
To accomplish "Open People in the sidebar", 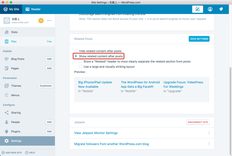I will pyautogui.click(x=15, y=122).
